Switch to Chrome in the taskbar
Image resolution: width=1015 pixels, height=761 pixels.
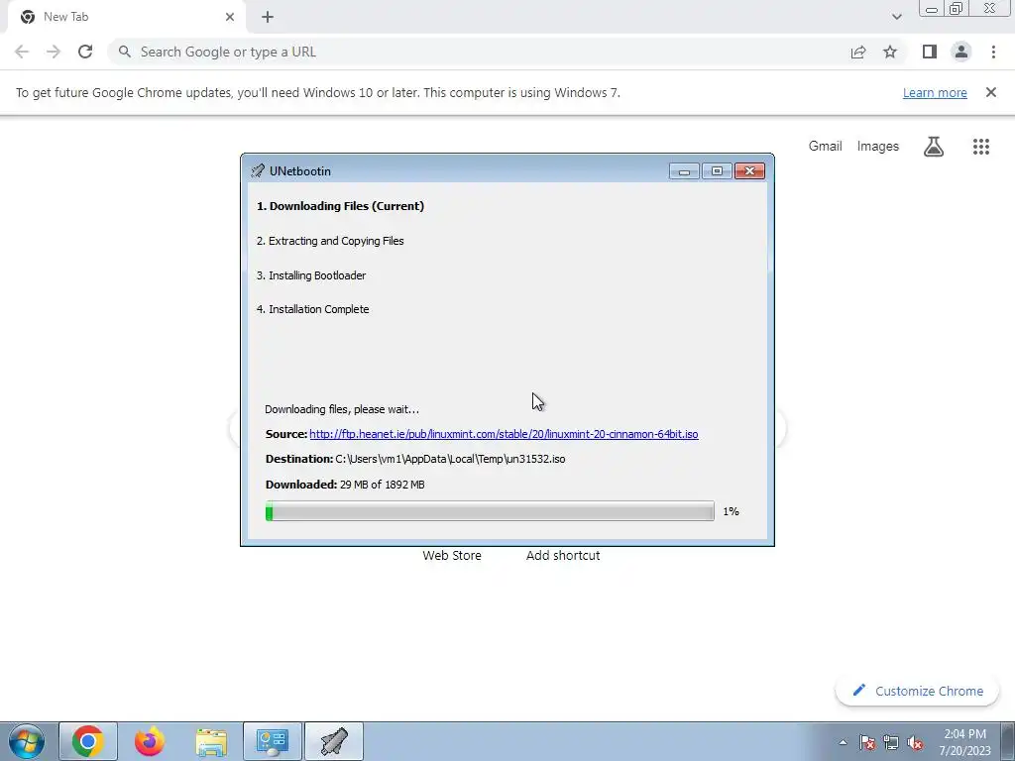tap(88, 741)
